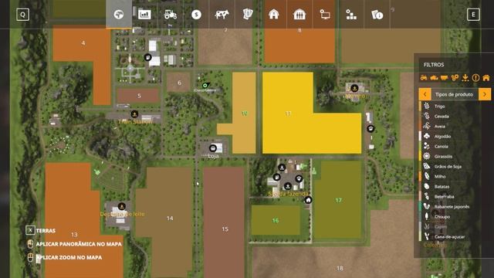The width and height of the screenshot is (494, 278).
Task: Open the single barn farm tab
Action: point(273,15)
